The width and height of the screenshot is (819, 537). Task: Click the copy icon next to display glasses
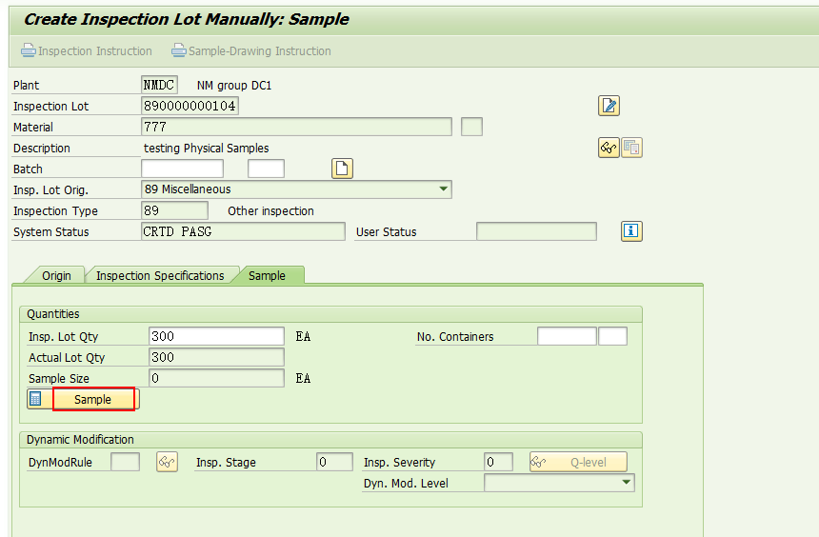pyautogui.click(x=631, y=148)
